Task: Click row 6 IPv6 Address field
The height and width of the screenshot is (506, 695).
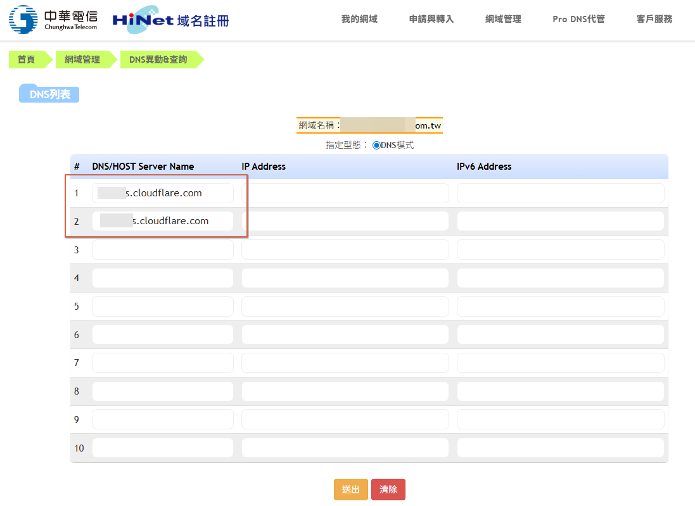Action: click(560, 334)
